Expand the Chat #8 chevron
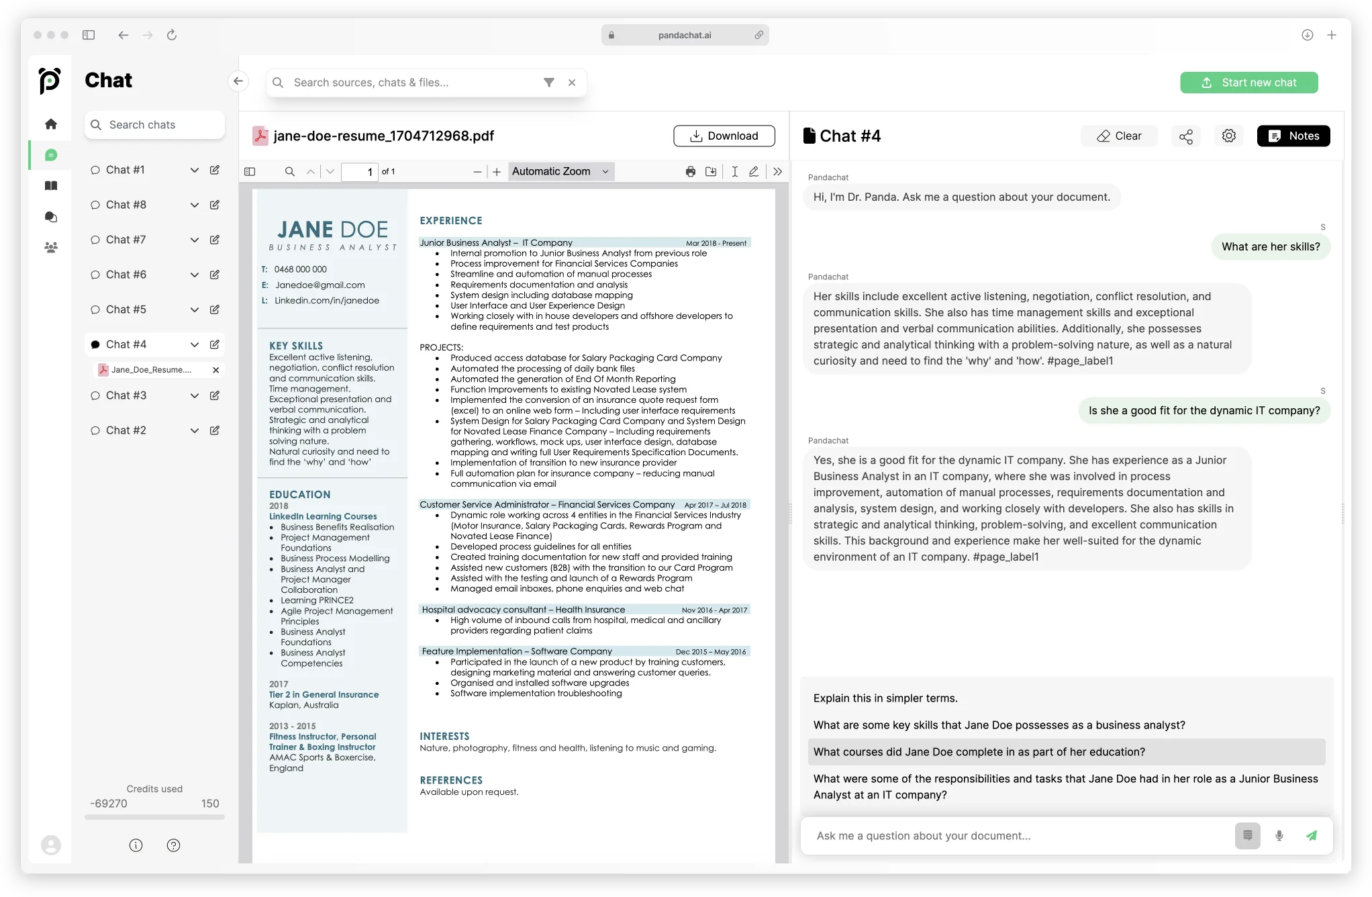This screenshot has height=897, width=1372. (195, 205)
